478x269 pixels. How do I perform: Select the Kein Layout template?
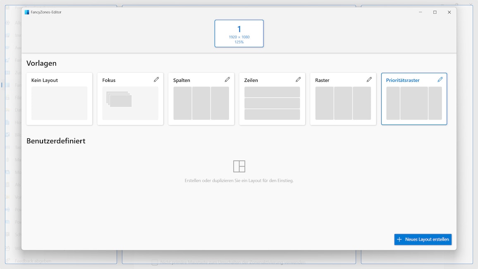click(60, 99)
